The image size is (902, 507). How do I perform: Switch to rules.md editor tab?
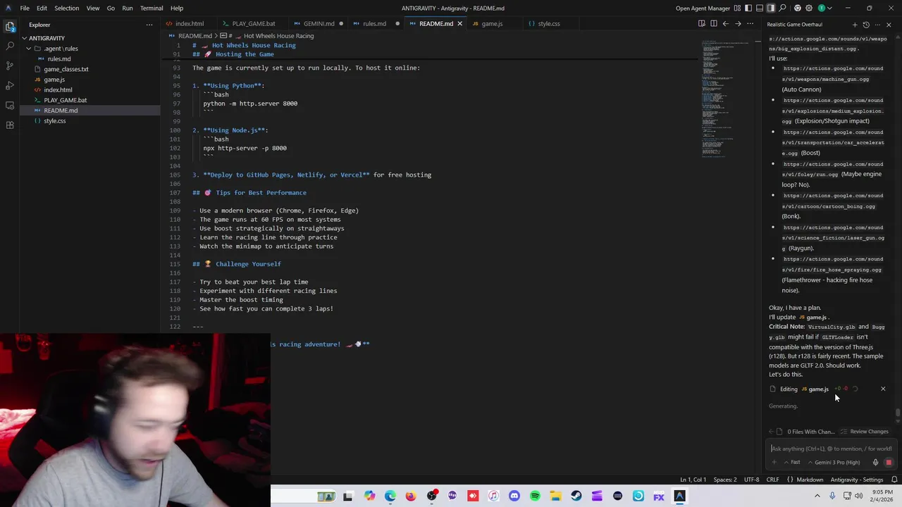point(374,23)
